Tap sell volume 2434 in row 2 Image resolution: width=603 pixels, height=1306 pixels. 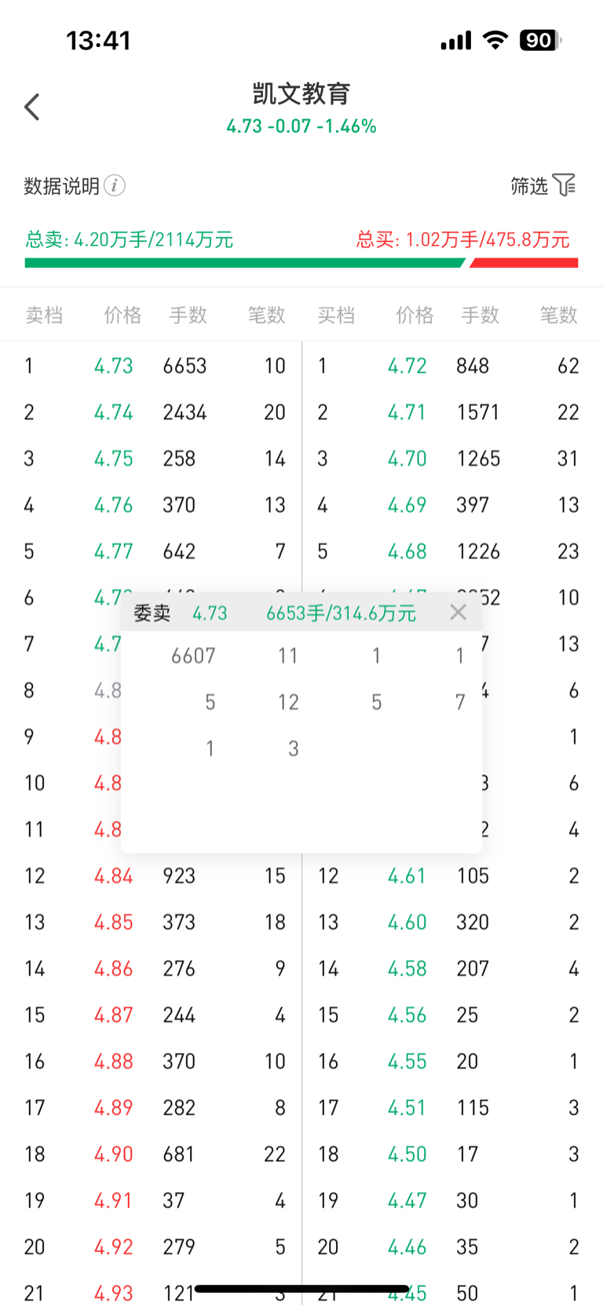[x=185, y=412]
